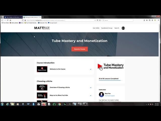Screen dimensions: 161x121
Task: Open the Windows Start menu
Action: pos(2,104)
